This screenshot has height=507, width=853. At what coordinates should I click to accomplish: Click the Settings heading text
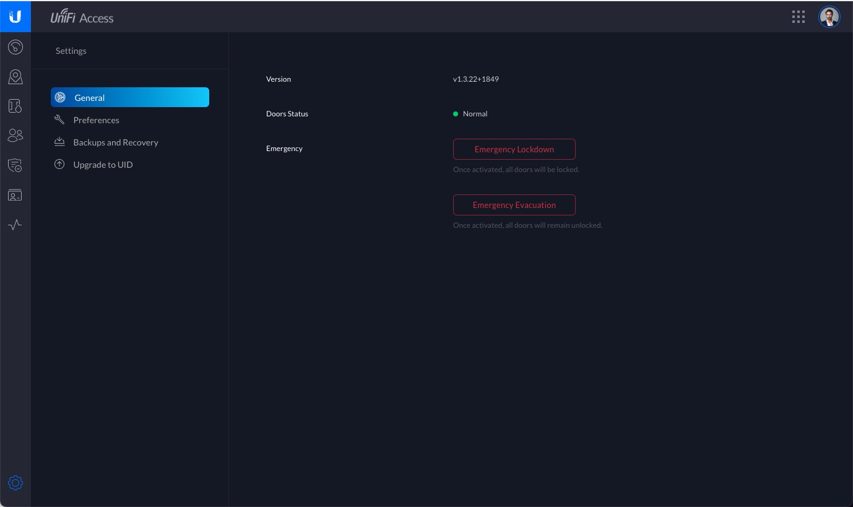click(71, 51)
